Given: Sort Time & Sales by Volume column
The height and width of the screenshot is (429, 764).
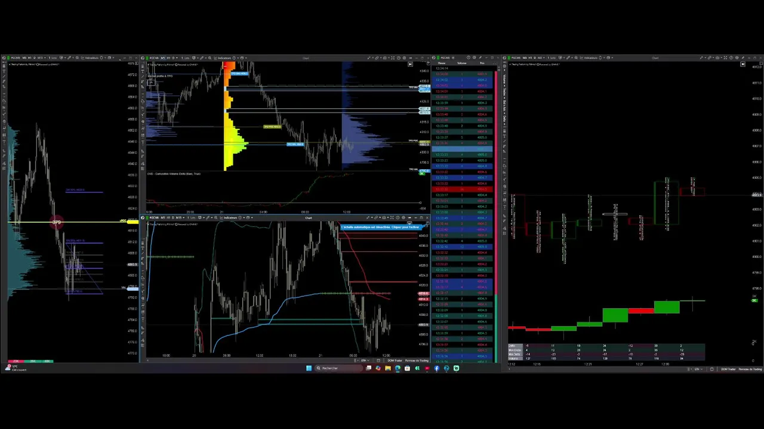Looking at the screenshot, I should 461,63.
